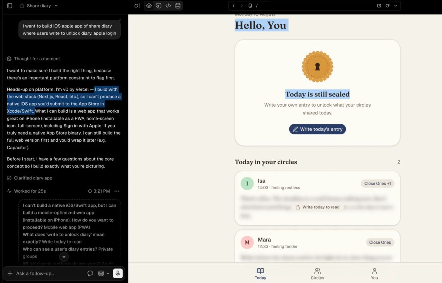Open the Circles tab

(x=317, y=274)
